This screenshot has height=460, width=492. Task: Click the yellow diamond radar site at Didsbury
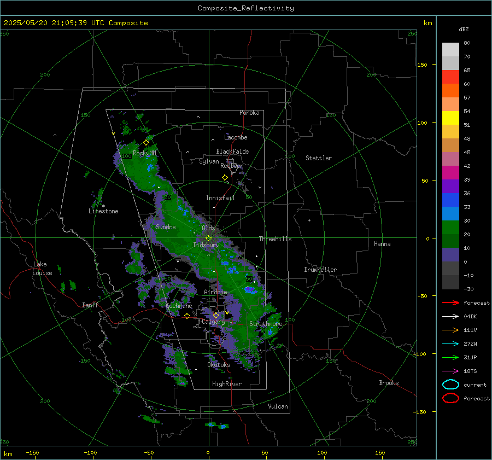point(208,238)
